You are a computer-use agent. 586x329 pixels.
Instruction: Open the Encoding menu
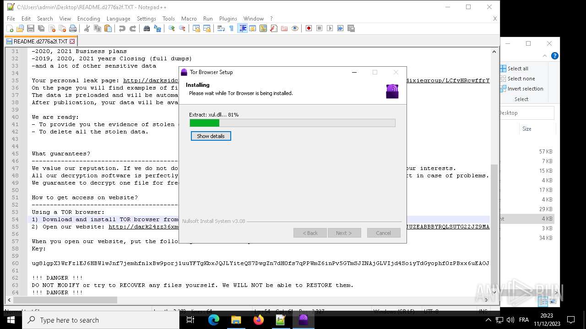tap(88, 19)
